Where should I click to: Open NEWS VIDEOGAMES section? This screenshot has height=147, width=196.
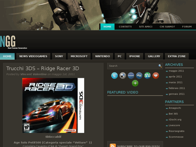pos(33,56)
